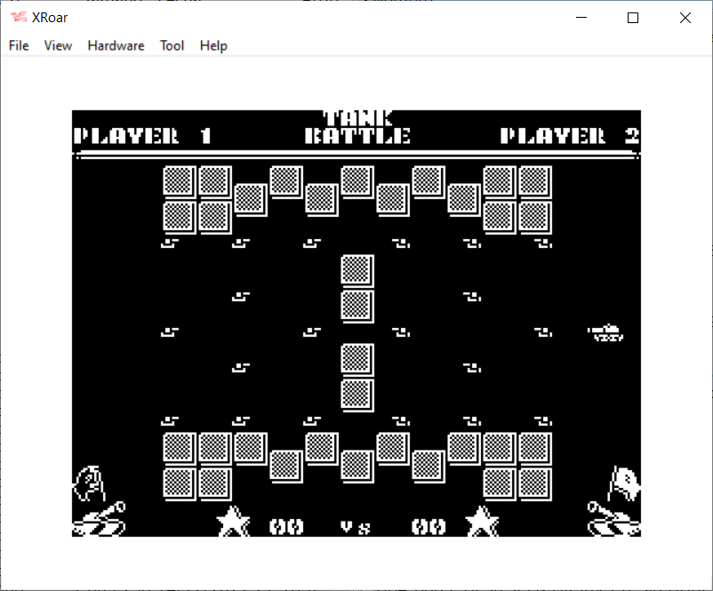Image resolution: width=713 pixels, height=591 pixels.
Task: Click the tank sprite on the right side
Action: [x=606, y=332]
